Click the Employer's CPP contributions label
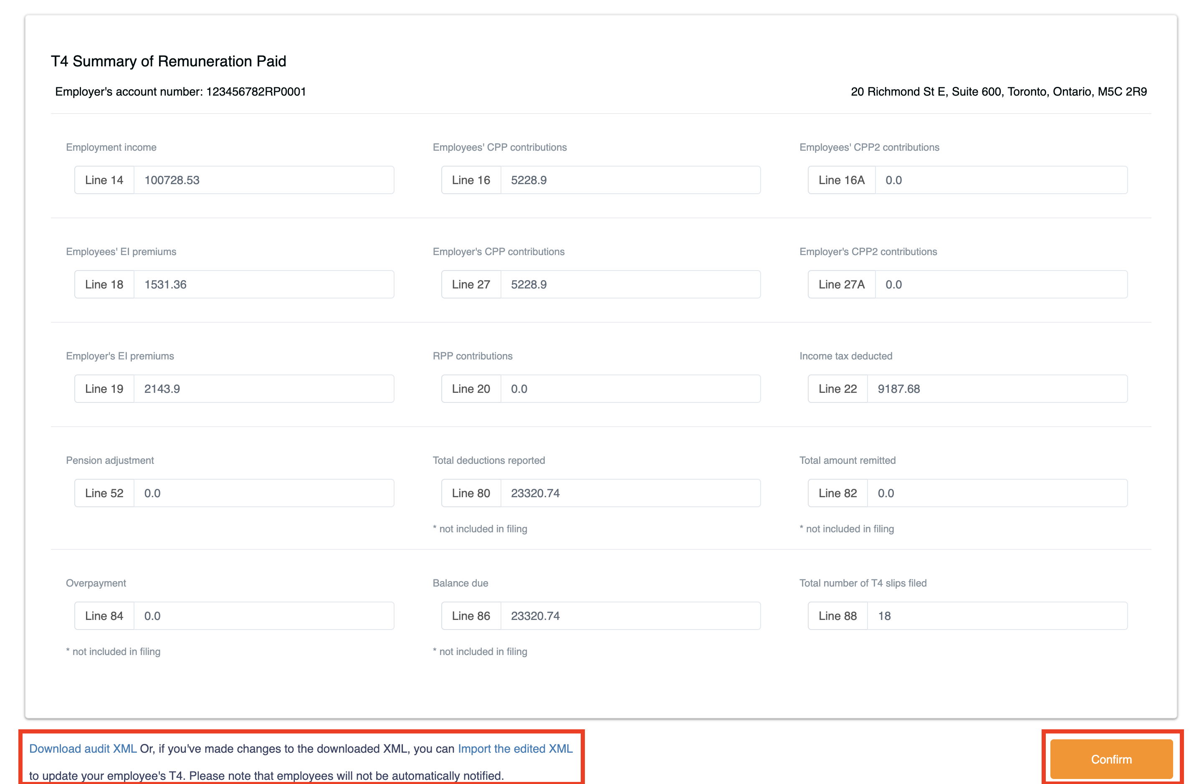The height and width of the screenshot is (784, 1194). click(x=498, y=252)
